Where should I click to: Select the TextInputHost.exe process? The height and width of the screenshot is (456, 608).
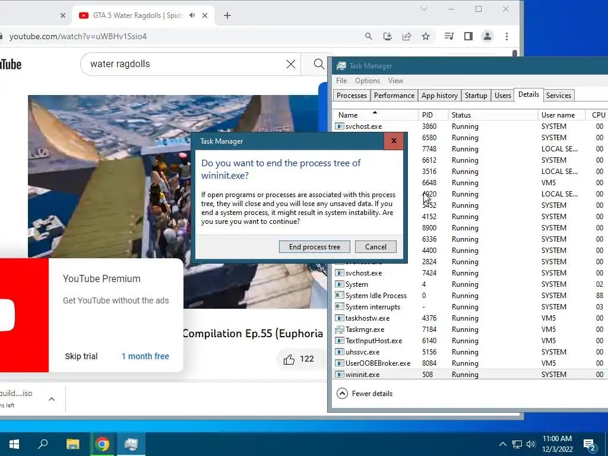click(470, 341)
